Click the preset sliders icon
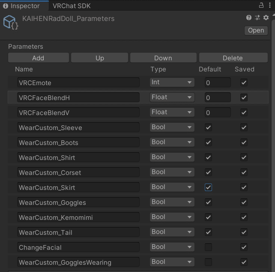 (257, 18)
